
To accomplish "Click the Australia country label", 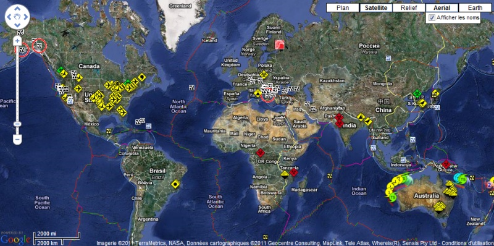I will [426, 196].
